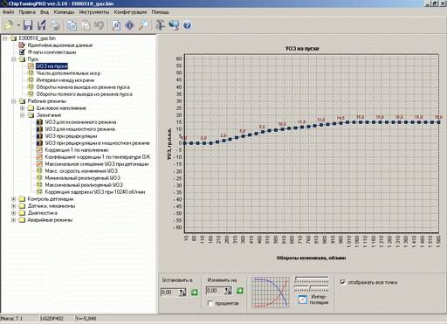Collapse the E000518_gaz.bin root node
Screen dimensions: 447x324
point(5,38)
